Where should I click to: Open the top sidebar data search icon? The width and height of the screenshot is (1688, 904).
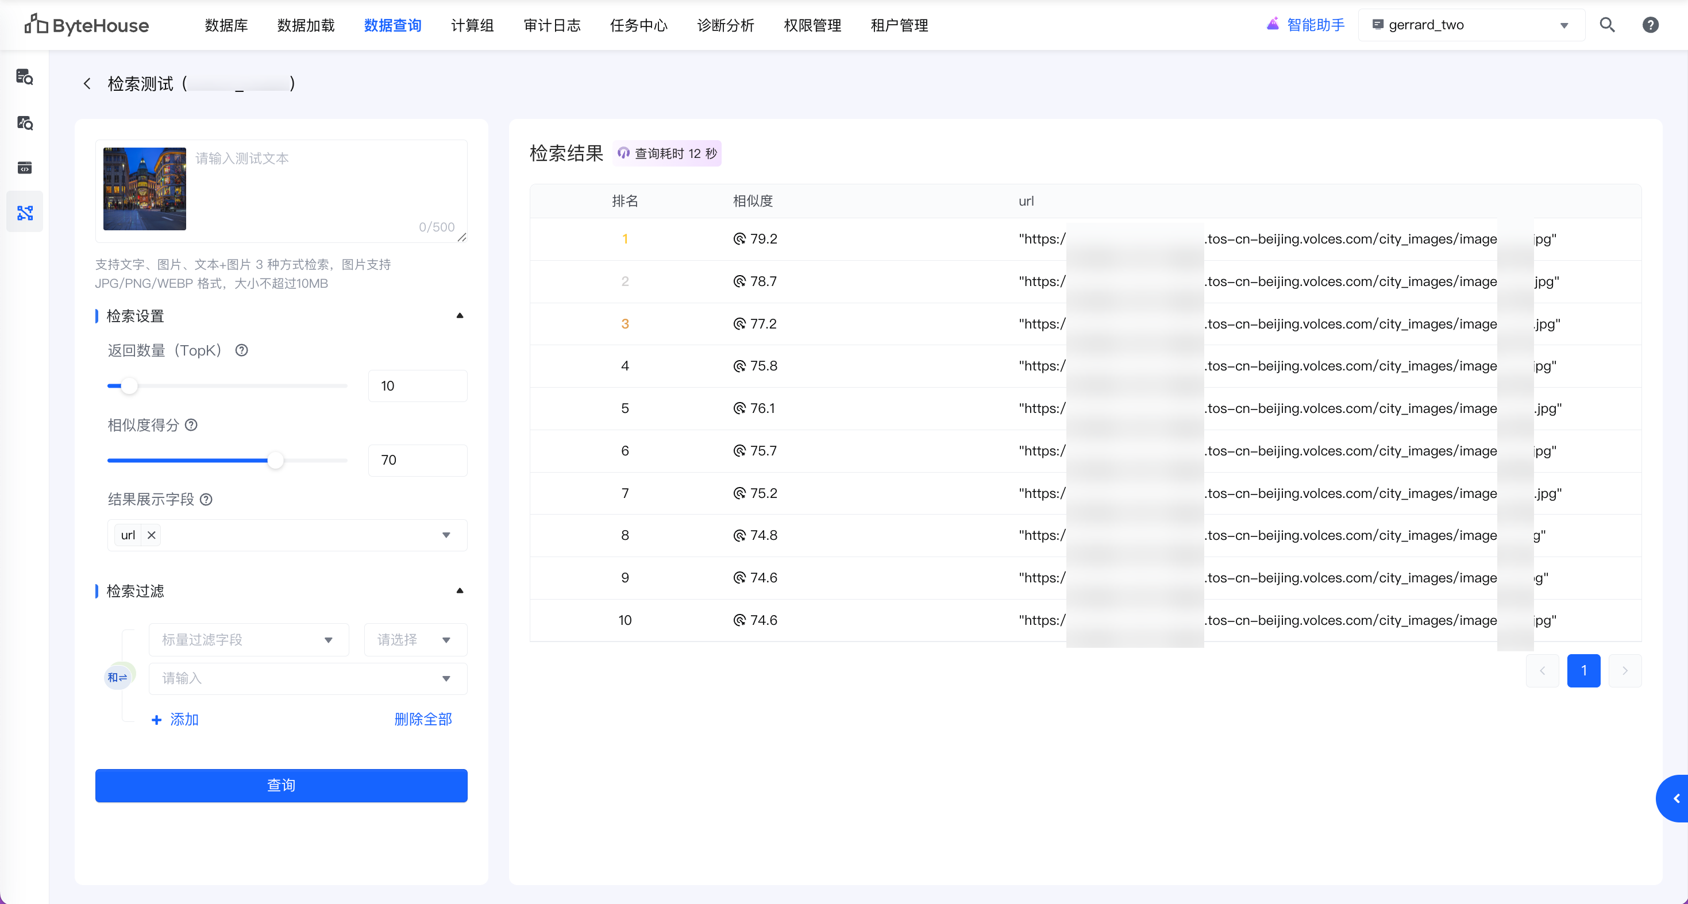coord(25,78)
